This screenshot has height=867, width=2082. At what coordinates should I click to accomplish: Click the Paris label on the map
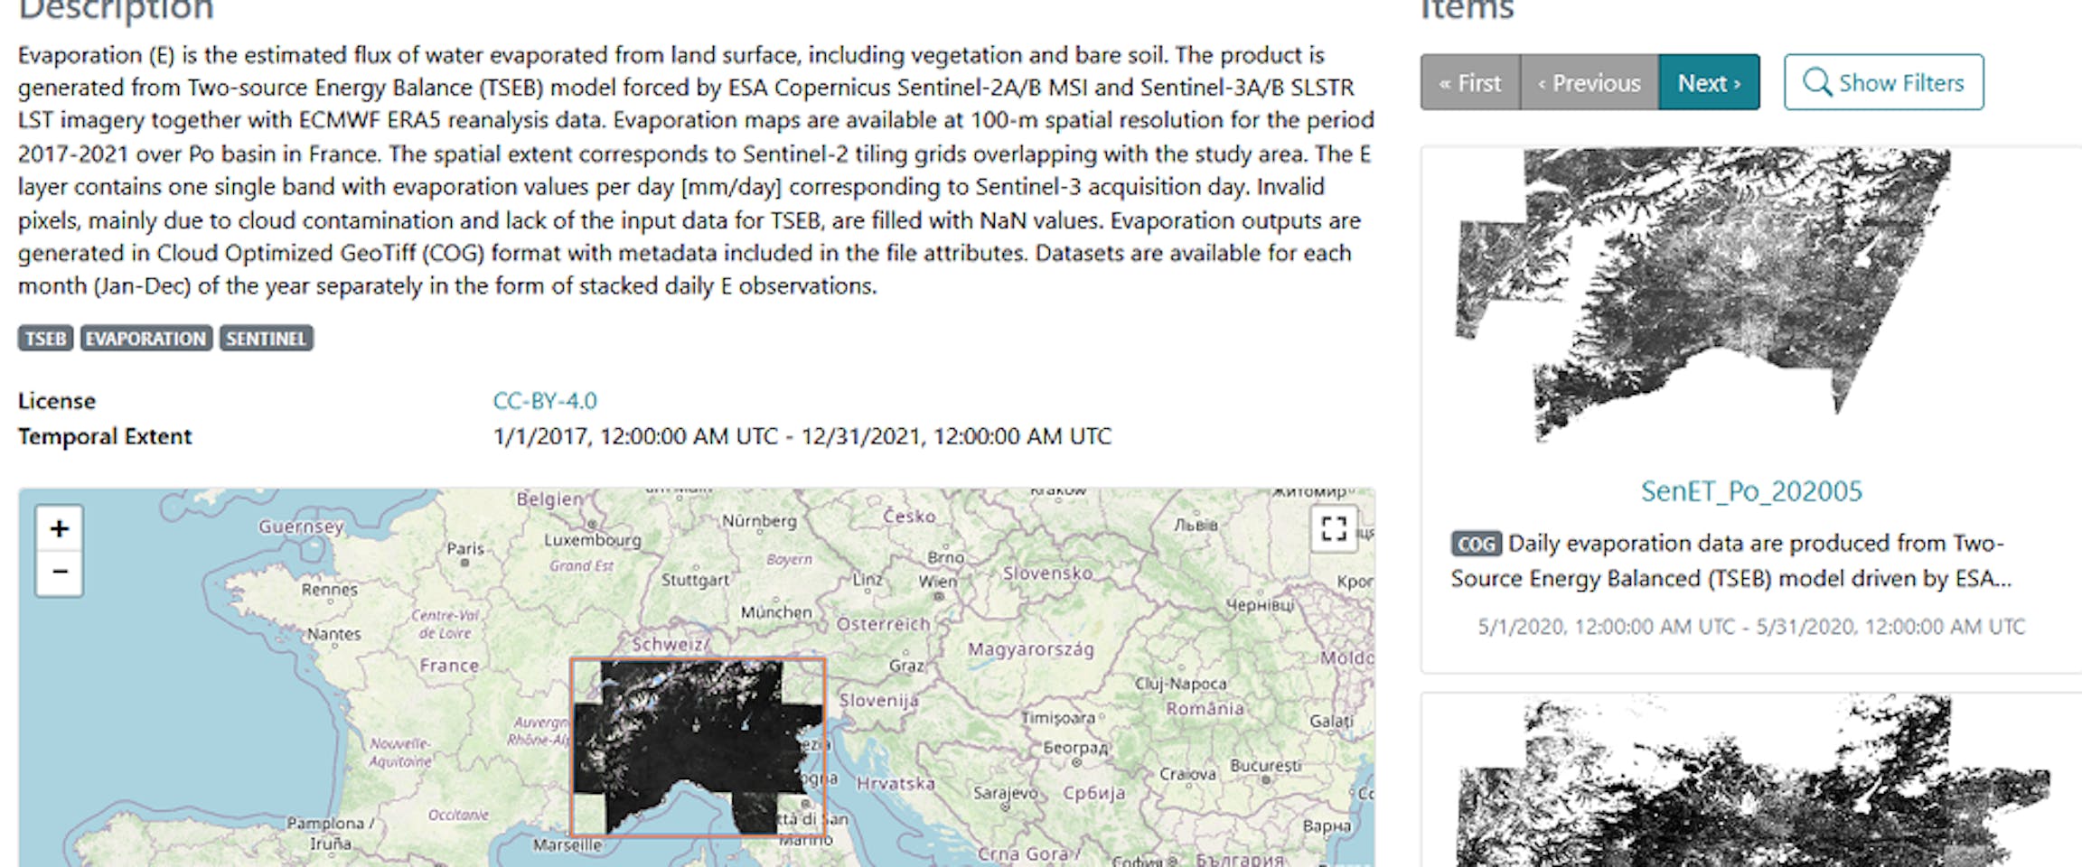pos(465,548)
